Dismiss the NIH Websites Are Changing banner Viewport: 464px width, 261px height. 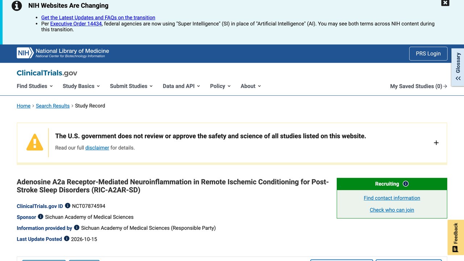coord(445,3)
